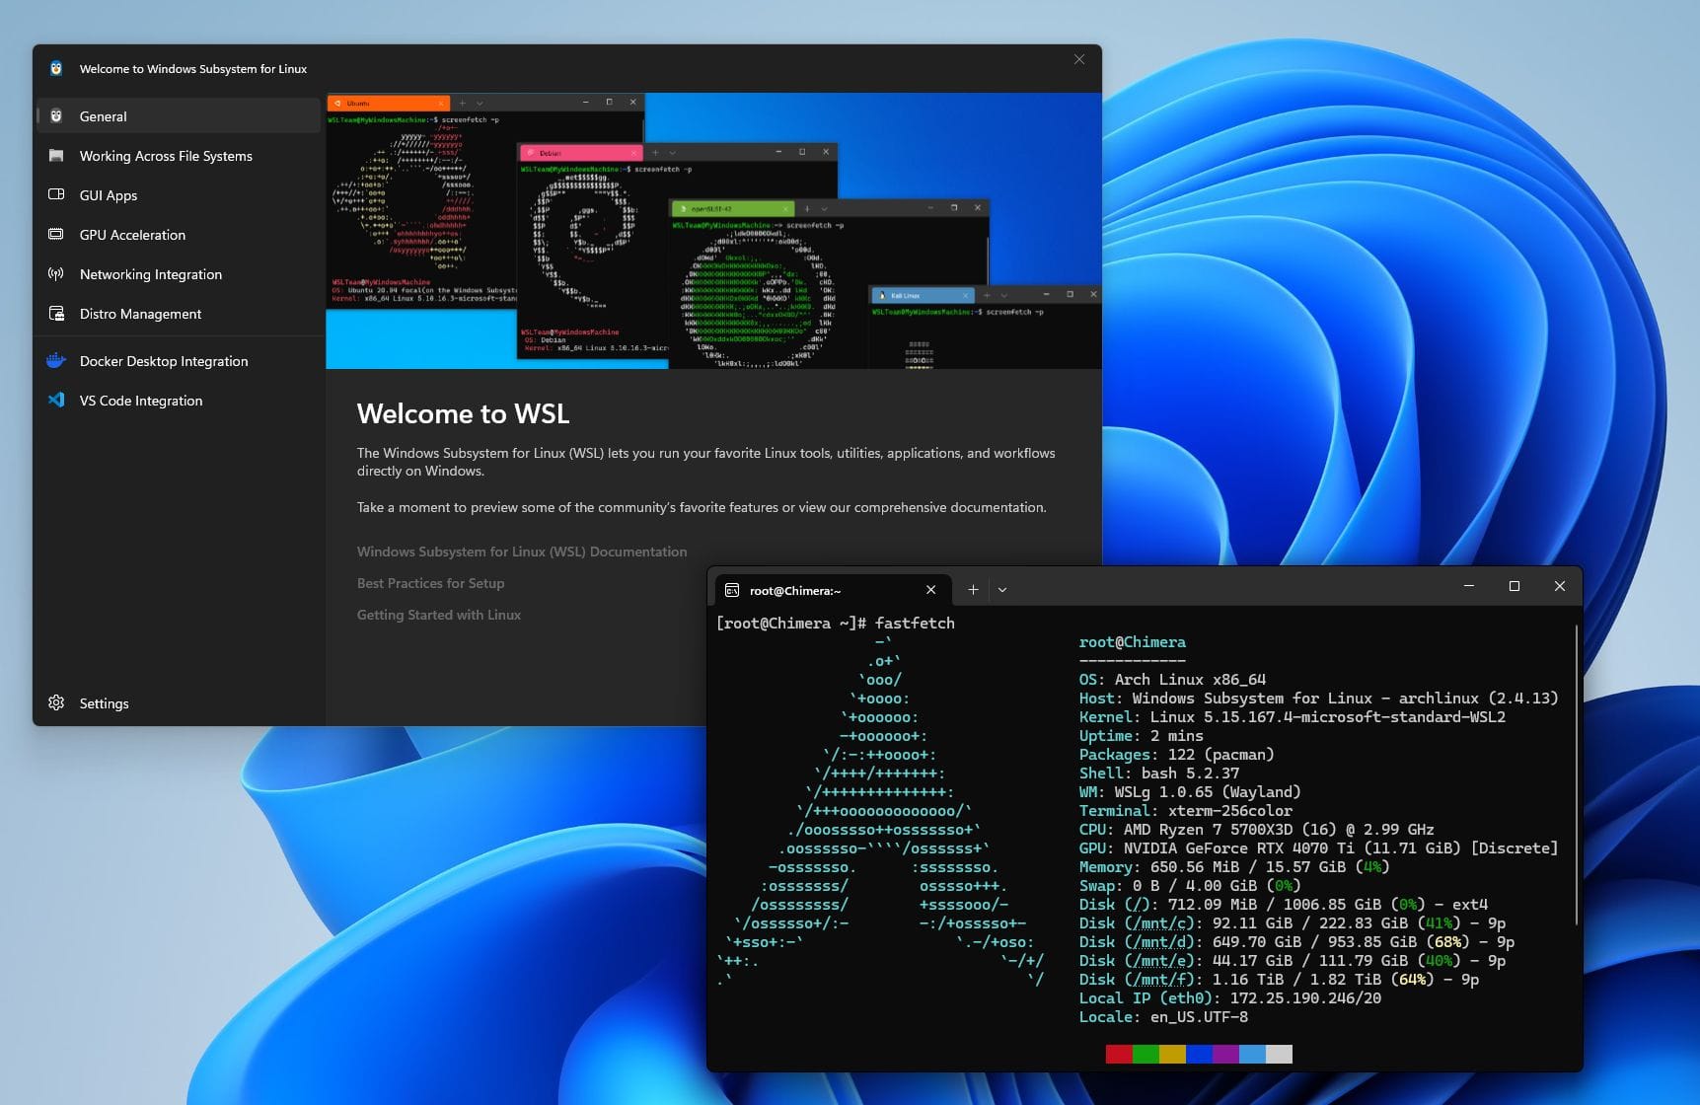Open the dropdown beside the openSUSE-42 tab
The width and height of the screenshot is (1700, 1105).
tap(823, 208)
